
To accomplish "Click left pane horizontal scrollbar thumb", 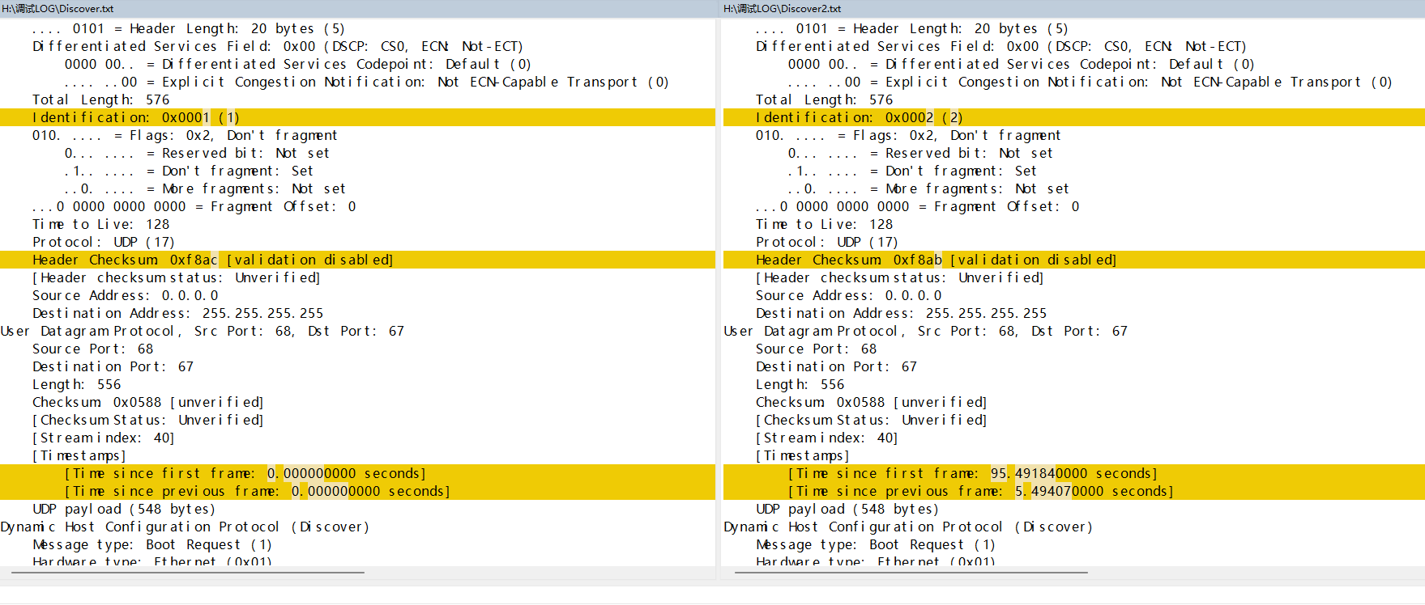I will [x=188, y=573].
